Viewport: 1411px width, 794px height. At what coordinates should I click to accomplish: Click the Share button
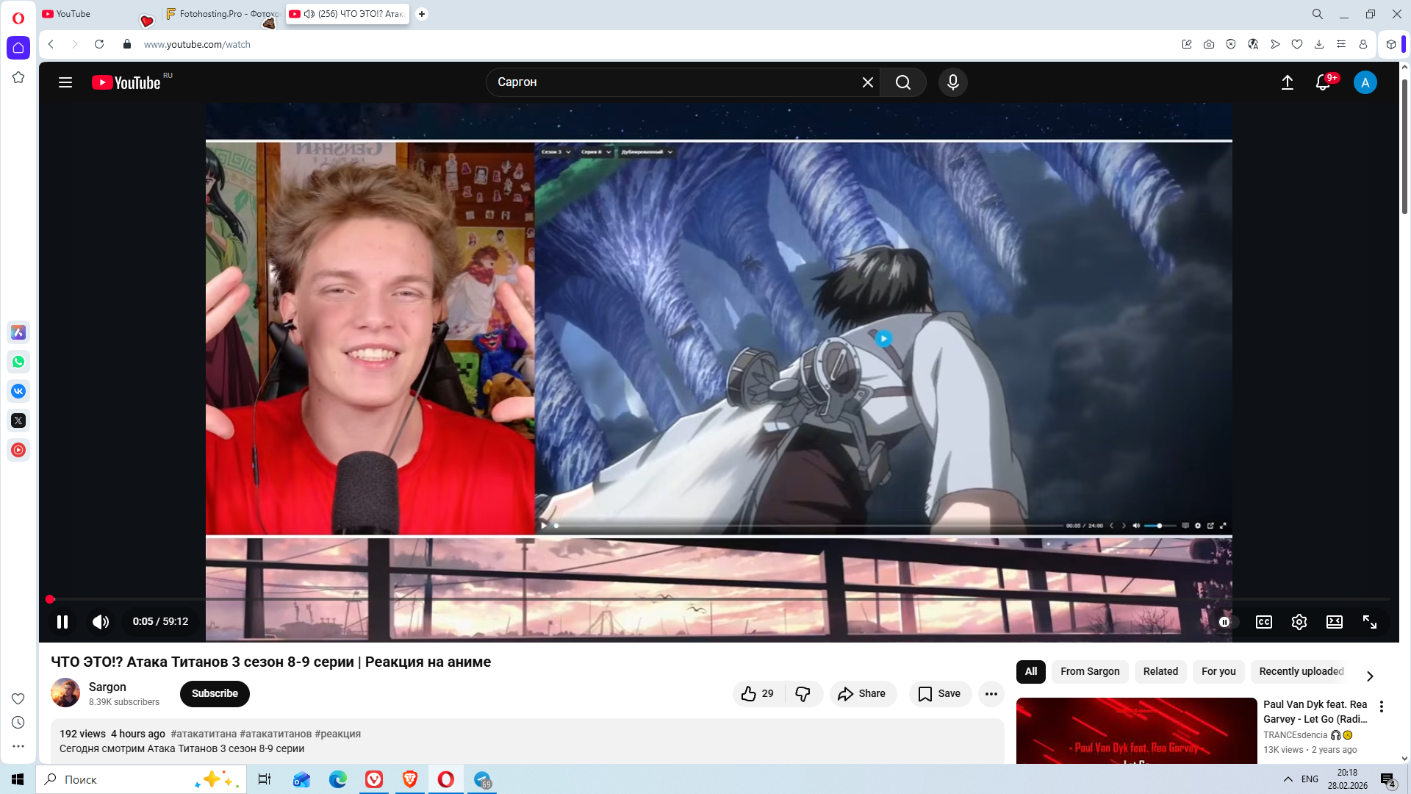pyautogui.click(x=862, y=693)
